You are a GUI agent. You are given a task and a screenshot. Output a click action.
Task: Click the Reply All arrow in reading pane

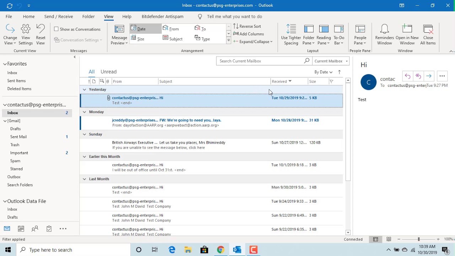[x=418, y=76]
